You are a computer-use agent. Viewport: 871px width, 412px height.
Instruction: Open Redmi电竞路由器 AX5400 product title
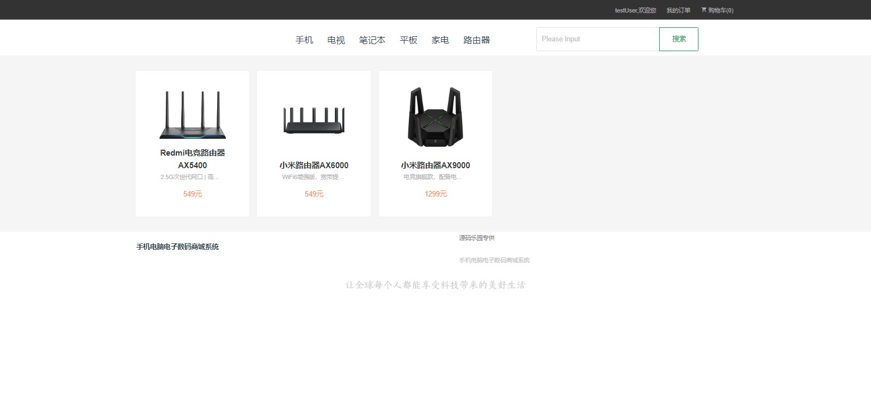193,159
